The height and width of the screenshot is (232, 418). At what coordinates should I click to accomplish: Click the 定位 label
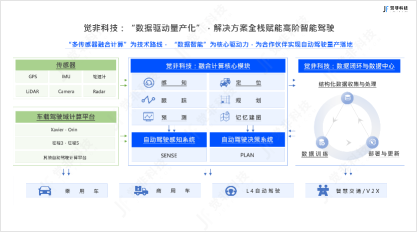[248, 82]
